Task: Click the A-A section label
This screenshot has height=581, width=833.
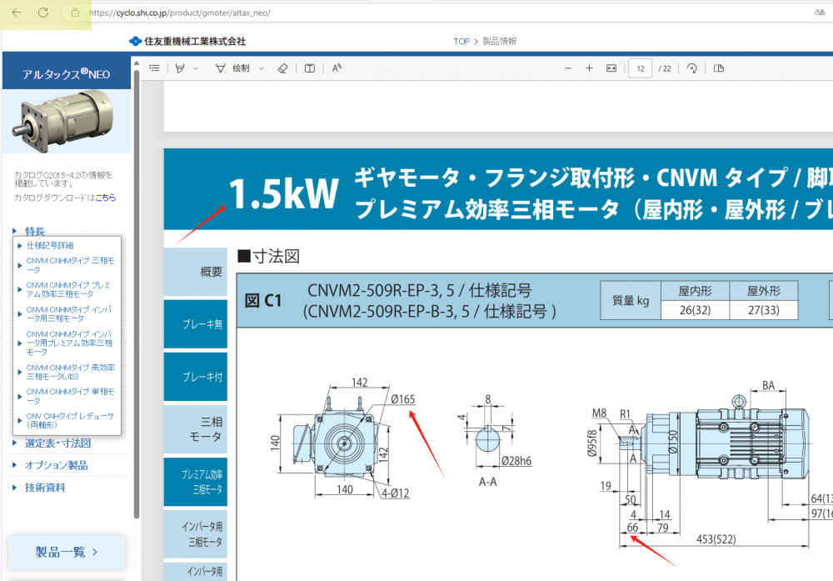Action: (x=487, y=482)
